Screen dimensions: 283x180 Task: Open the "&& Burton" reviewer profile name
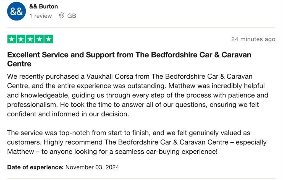click(43, 6)
